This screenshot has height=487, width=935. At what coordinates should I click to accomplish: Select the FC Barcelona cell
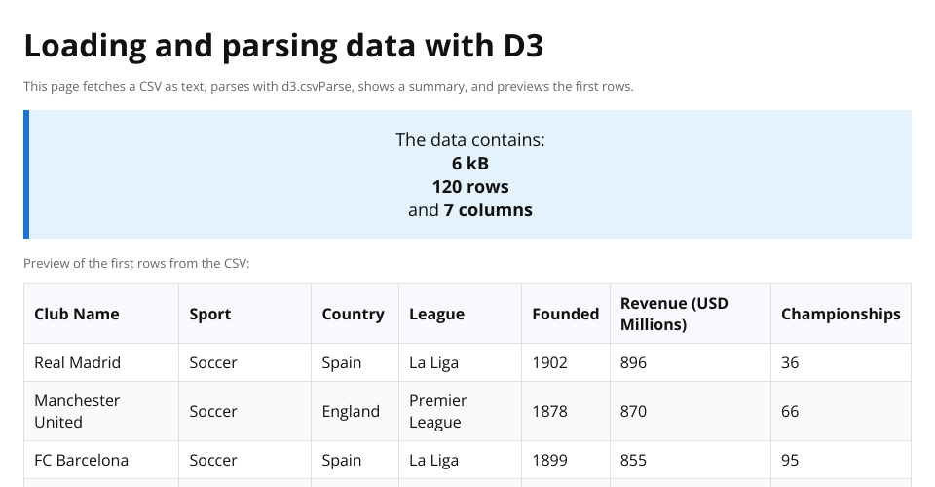(81, 460)
